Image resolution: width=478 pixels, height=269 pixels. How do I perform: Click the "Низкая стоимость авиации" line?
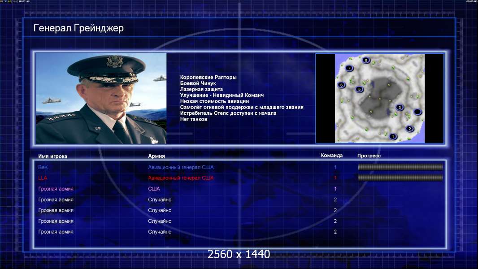click(214, 101)
